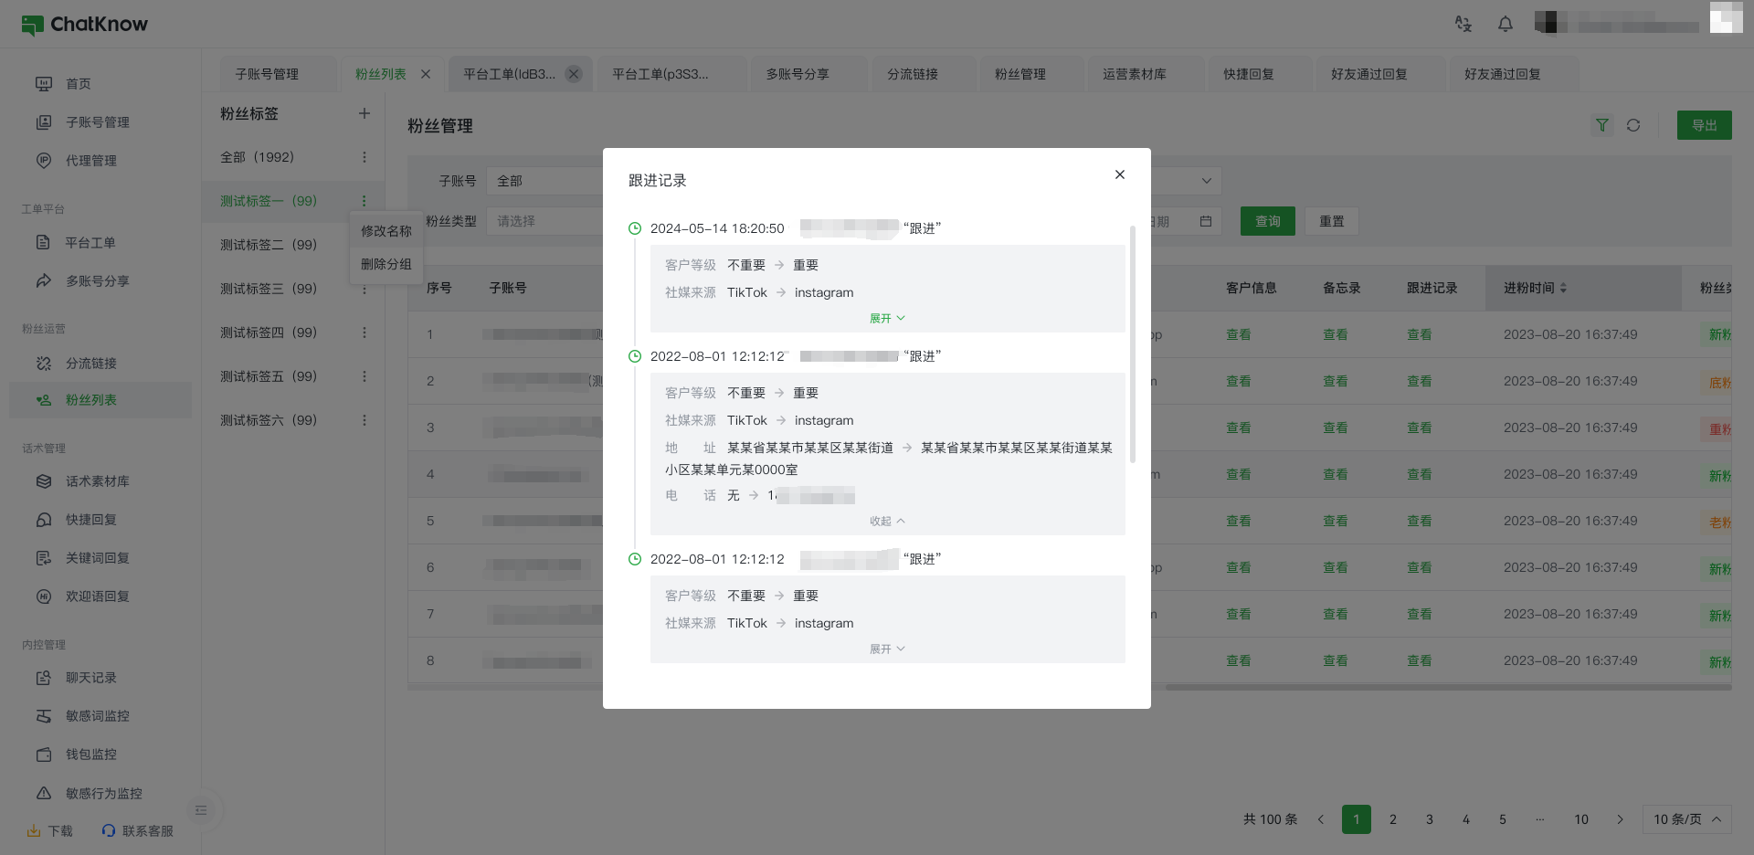
Task: Open the language translation icon
Action: (x=1463, y=24)
